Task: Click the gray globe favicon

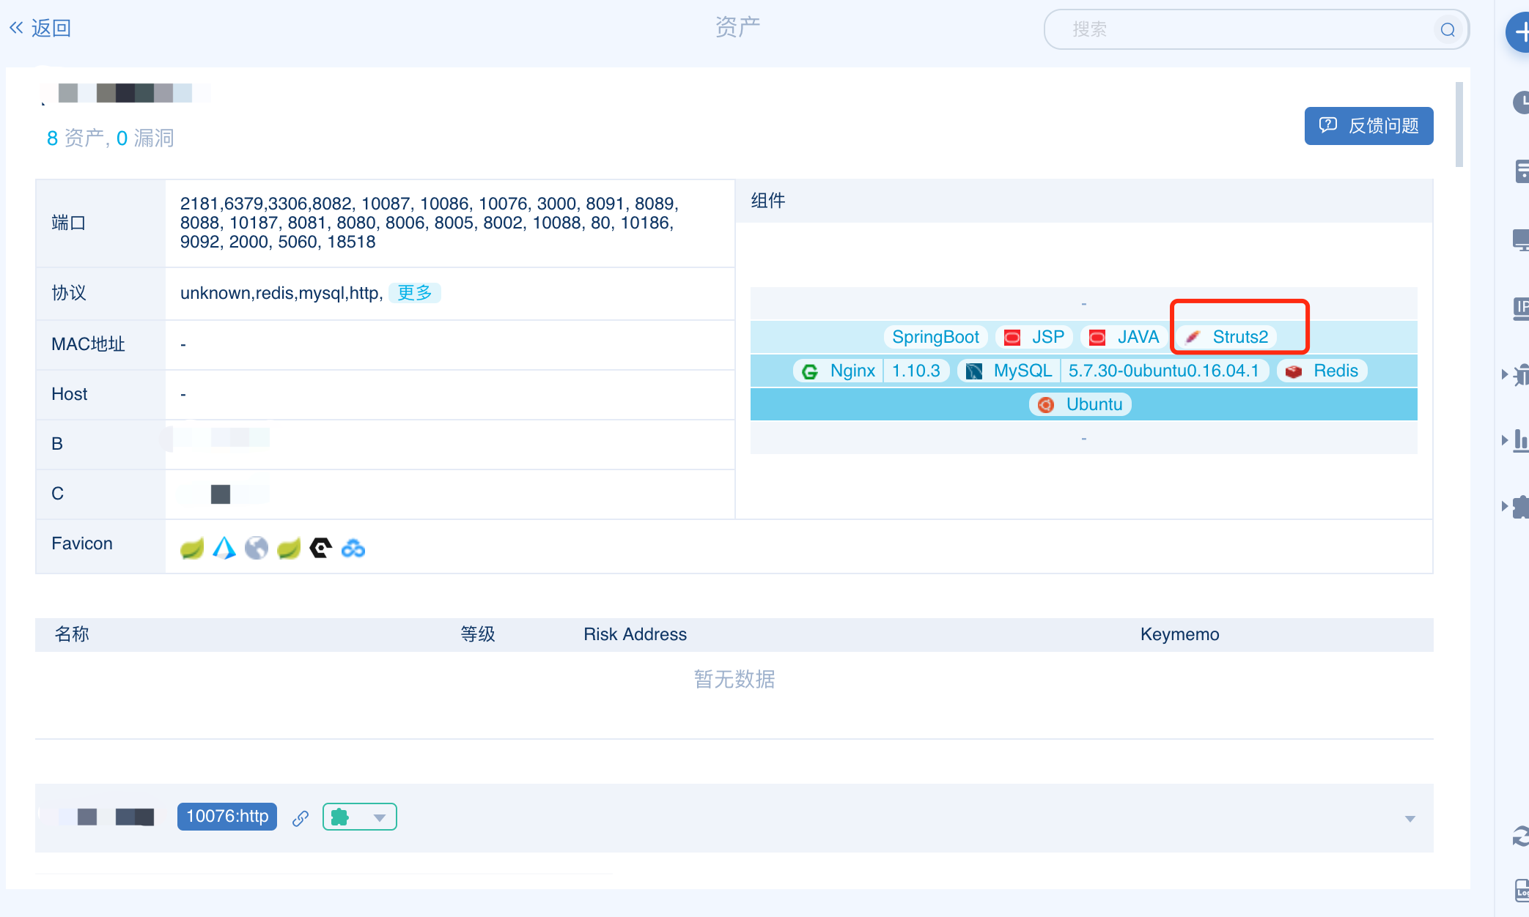Action: tap(257, 548)
